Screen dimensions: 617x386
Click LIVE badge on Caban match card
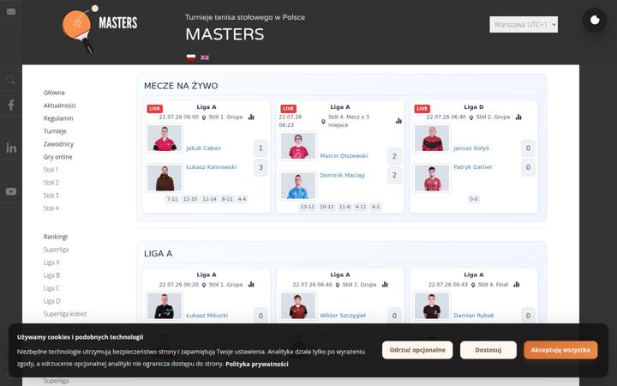154,109
